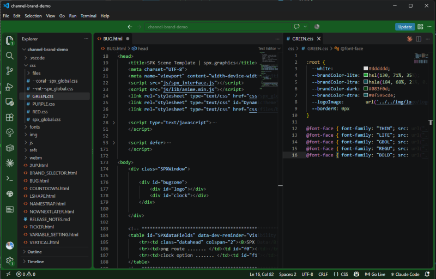Open the File menu
436x279 pixels.
(6, 16)
